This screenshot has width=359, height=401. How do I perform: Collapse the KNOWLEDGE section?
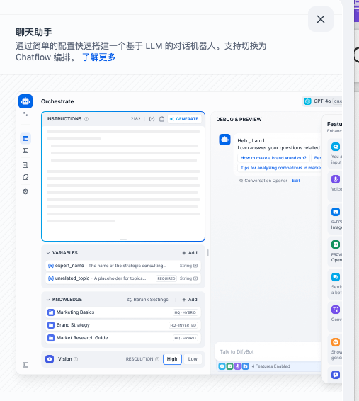point(48,300)
